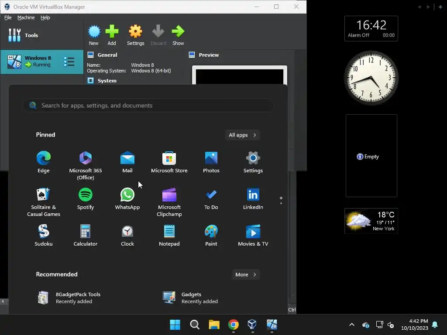Open File Explorer from taskbar

(214, 325)
